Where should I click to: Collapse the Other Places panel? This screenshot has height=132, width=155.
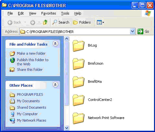(55, 85)
